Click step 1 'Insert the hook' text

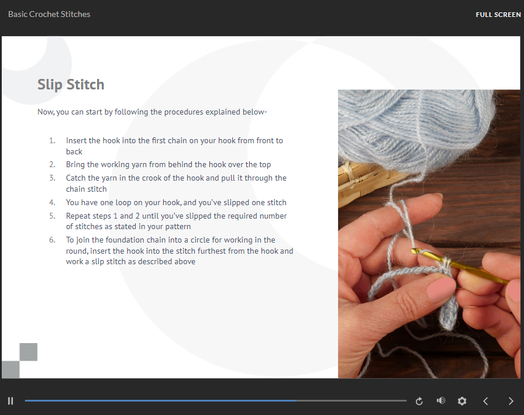point(174,146)
